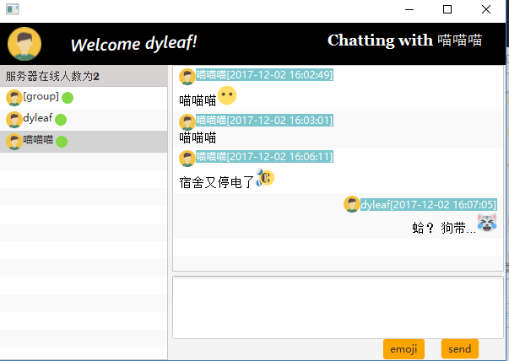Maximize the chat window
This screenshot has height=361, width=509.
pos(447,9)
